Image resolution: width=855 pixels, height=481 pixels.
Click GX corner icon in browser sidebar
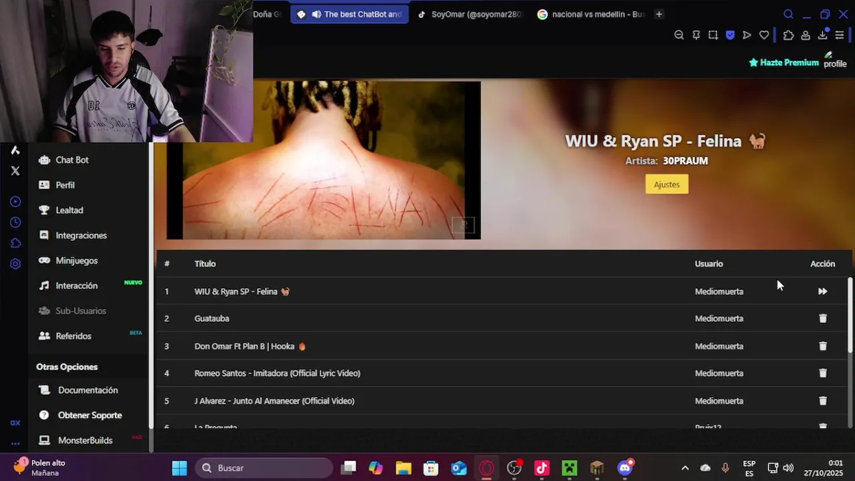15,423
